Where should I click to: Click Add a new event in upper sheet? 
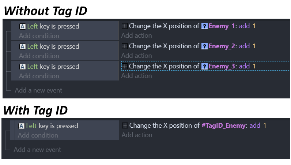click(38, 90)
